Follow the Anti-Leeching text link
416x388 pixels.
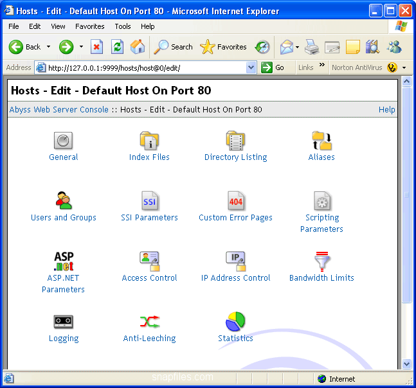coord(149,338)
